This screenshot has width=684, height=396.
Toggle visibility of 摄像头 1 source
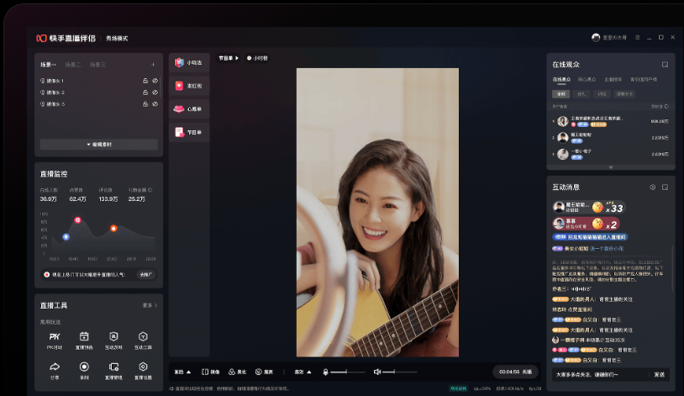155,81
